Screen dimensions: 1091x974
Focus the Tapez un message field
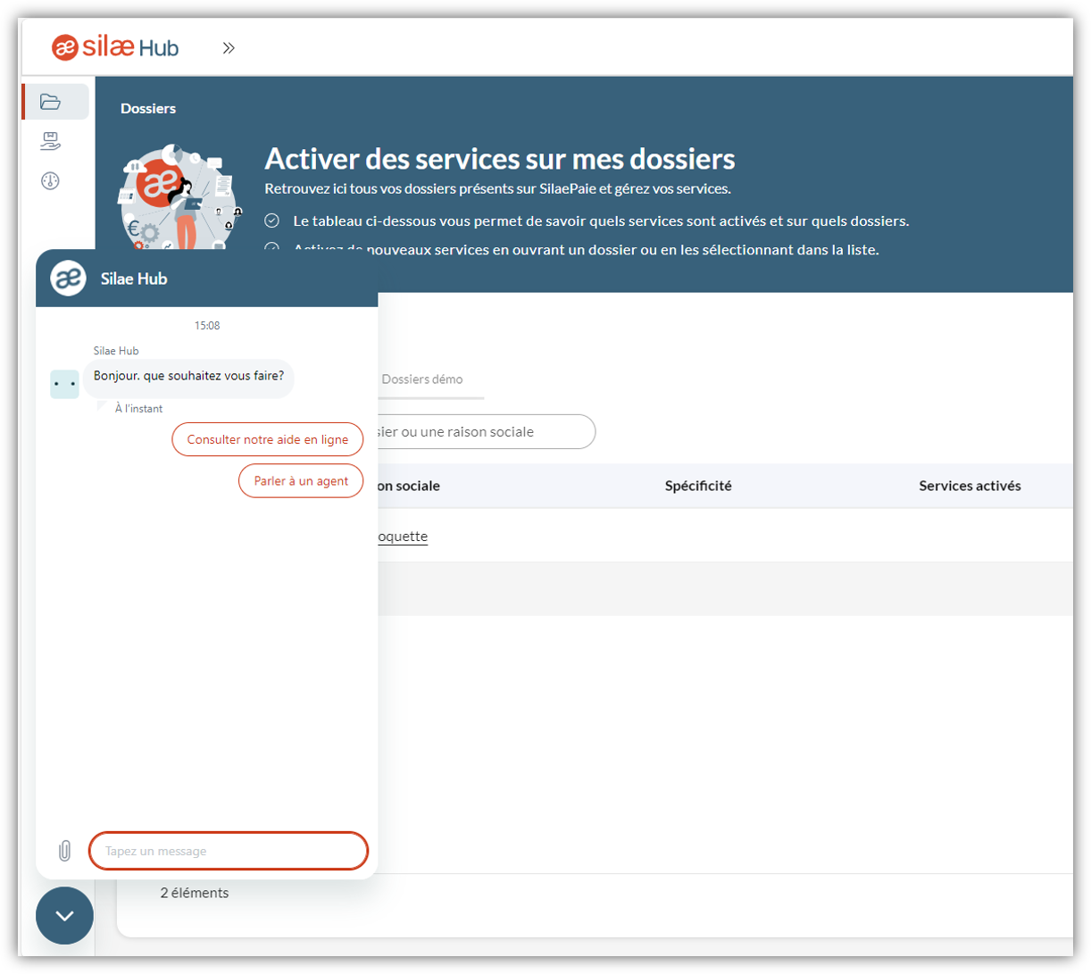(x=229, y=851)
